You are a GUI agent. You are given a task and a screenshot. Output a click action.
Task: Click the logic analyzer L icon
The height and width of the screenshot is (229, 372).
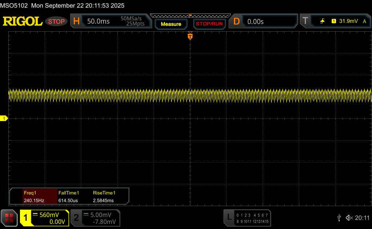tap(229, 217)
